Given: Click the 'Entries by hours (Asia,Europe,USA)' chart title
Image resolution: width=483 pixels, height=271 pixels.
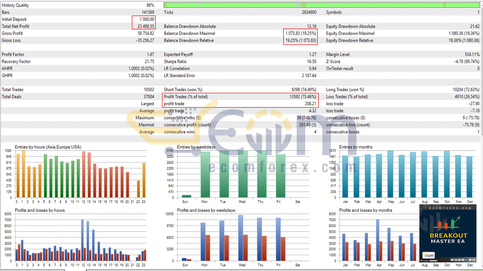Looking at the screenshot, I should point(48,147).
